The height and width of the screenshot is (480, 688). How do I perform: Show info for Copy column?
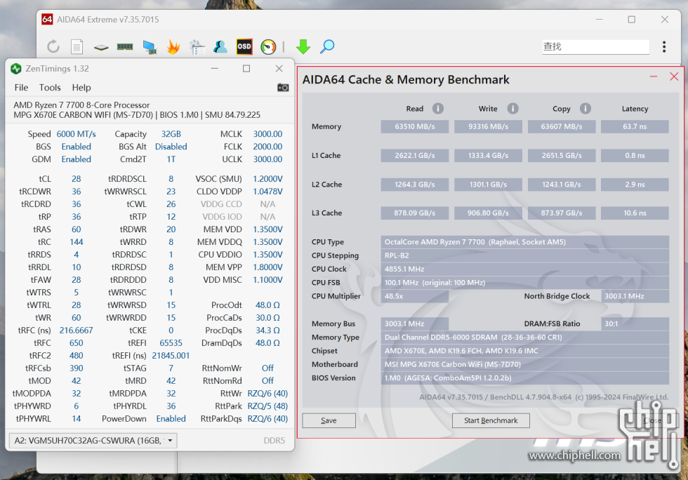[x=586, y=108]
